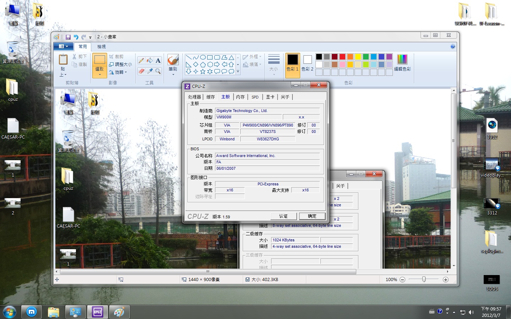Click the 裁剪 crop button
The height and width of the screenshot is (319, 511).
pyautogui.click(x=116, y=57)
